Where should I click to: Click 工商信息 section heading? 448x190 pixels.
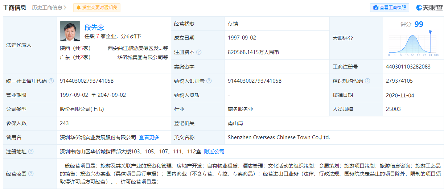(15, 8)
